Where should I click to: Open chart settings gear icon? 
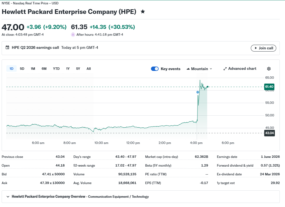tap(269, 69)
